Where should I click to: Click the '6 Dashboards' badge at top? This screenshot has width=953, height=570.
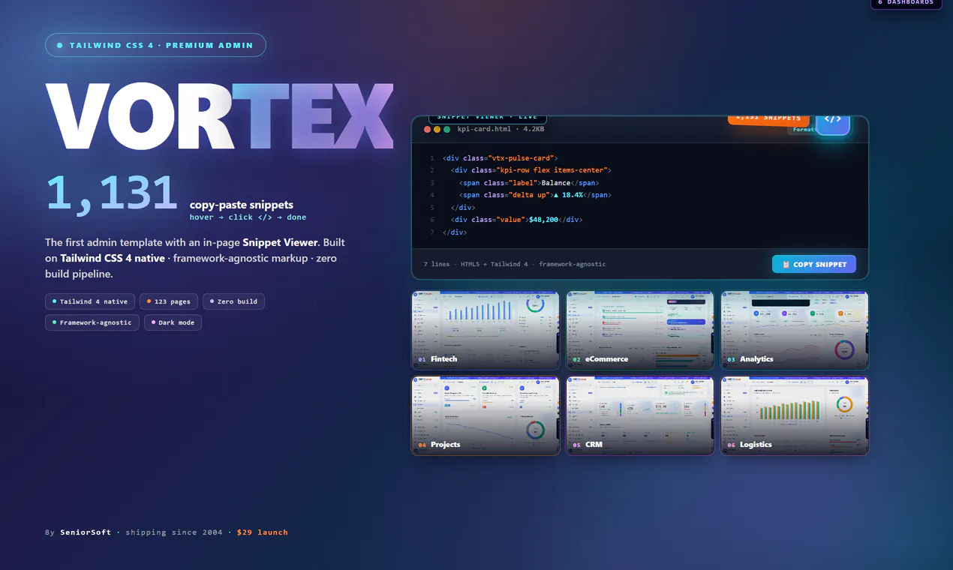906,3
